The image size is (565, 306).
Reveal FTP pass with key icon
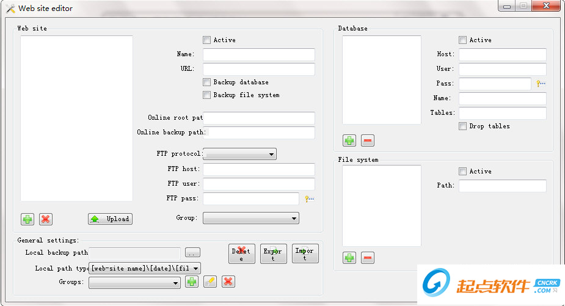pos(309,199)
